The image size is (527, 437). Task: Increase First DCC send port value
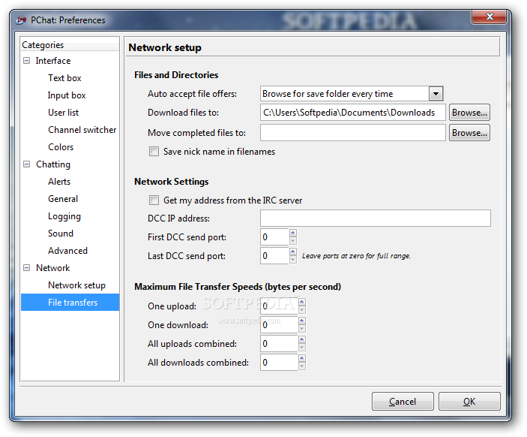(x=293, y=233)
